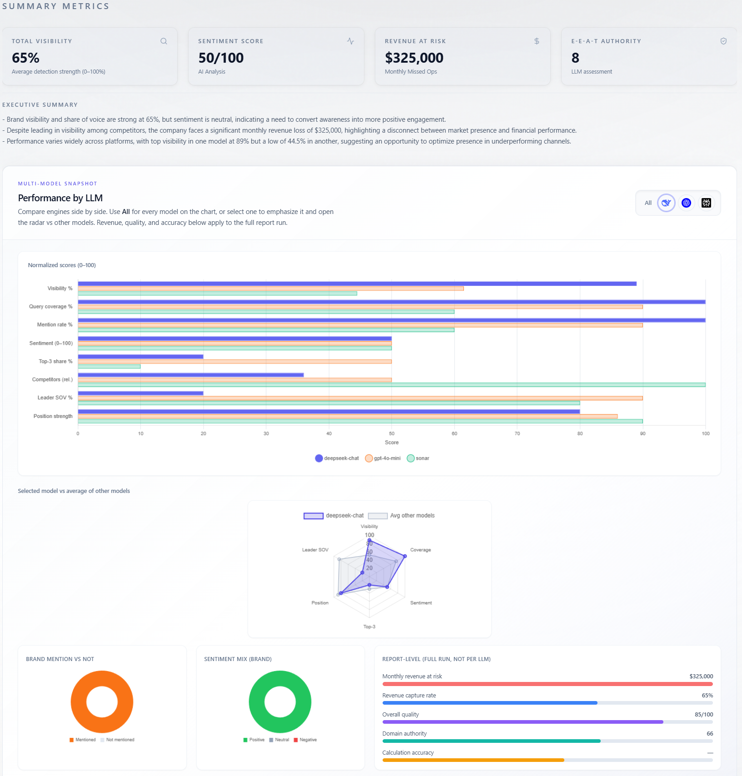Select the DeepSeek whale model icon
Screen dimensions: 742x776
(666, 203)
